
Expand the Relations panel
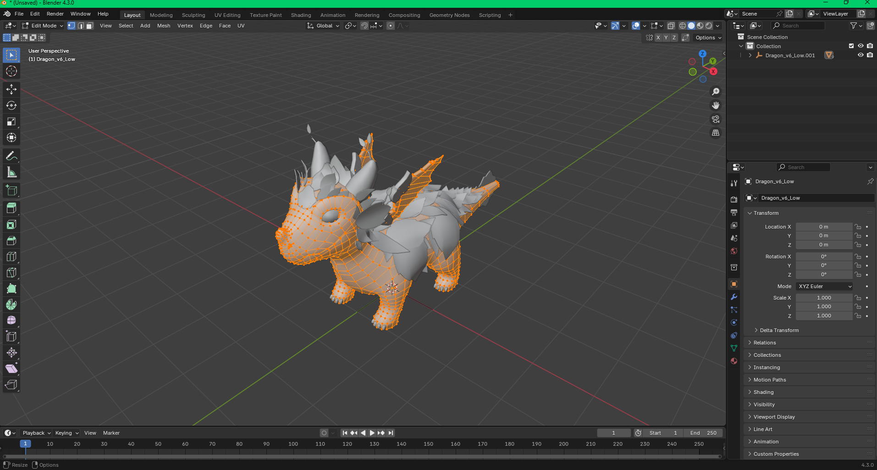[764, 343]
